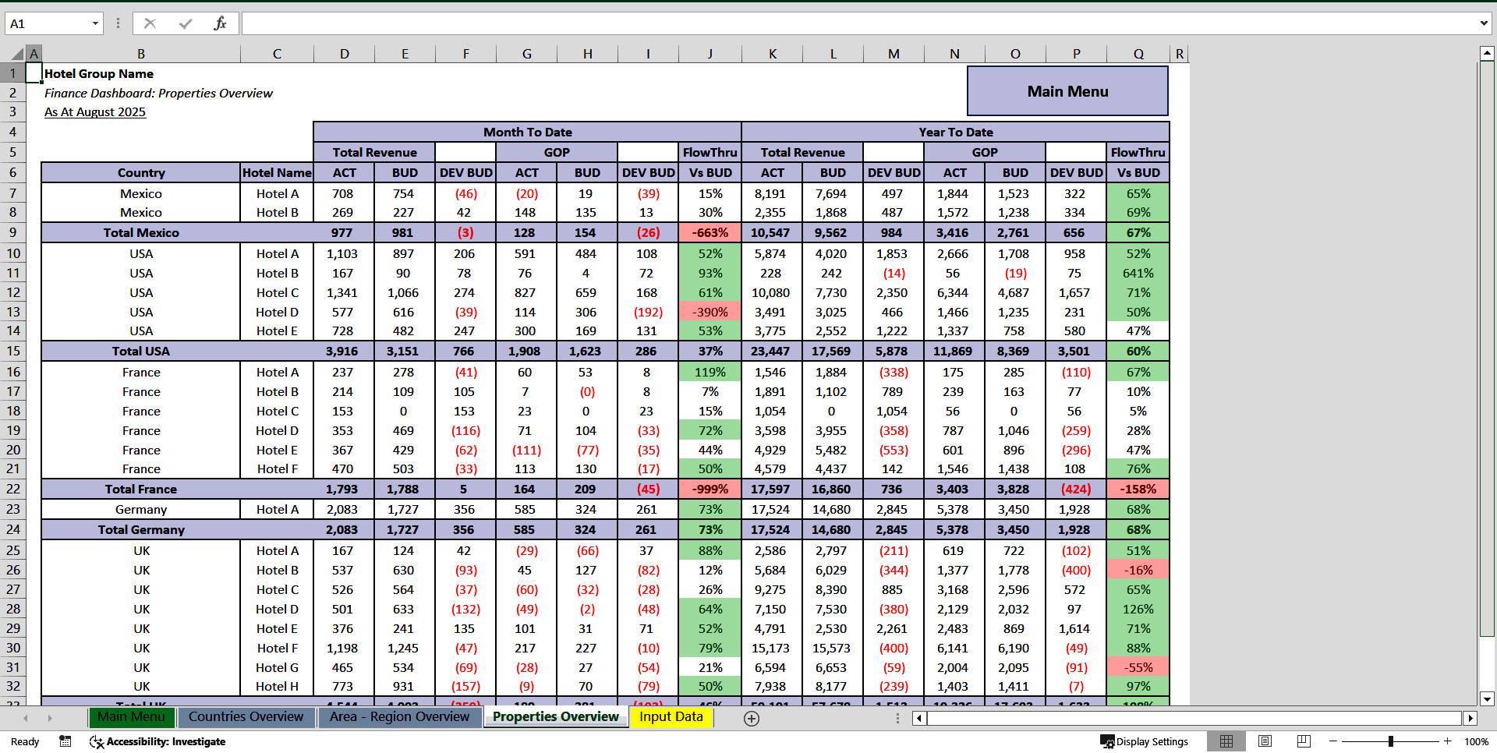Screen dimensions: 1497x753
Task: Click the -158% Year To Date cell
Action: coord(1138,489)
